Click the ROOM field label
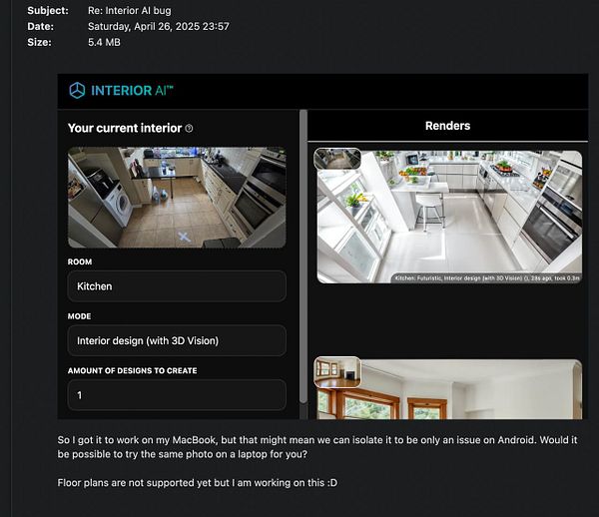Viewport: 599px width, 517px height. pos(80,261)
